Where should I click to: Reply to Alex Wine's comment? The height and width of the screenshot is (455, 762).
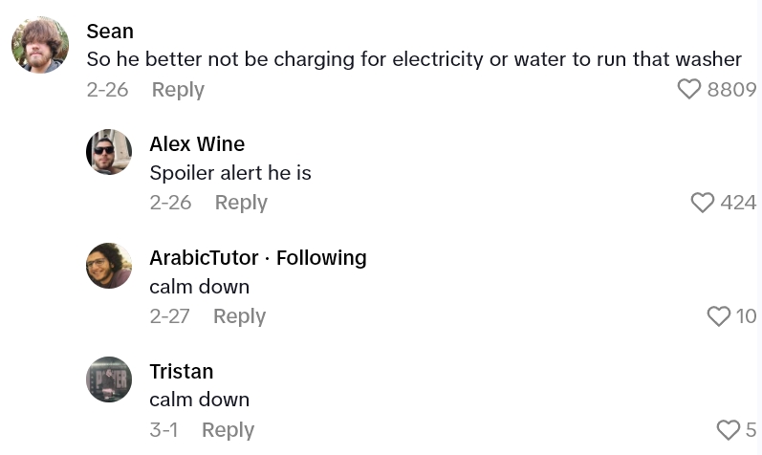pos(241,203)
